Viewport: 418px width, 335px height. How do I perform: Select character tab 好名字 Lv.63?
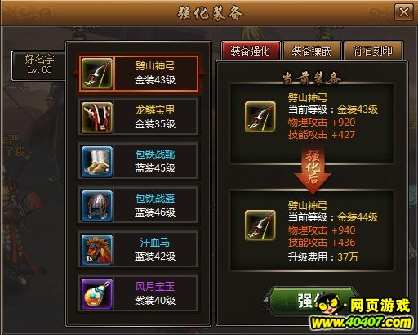tap(38, 65)
